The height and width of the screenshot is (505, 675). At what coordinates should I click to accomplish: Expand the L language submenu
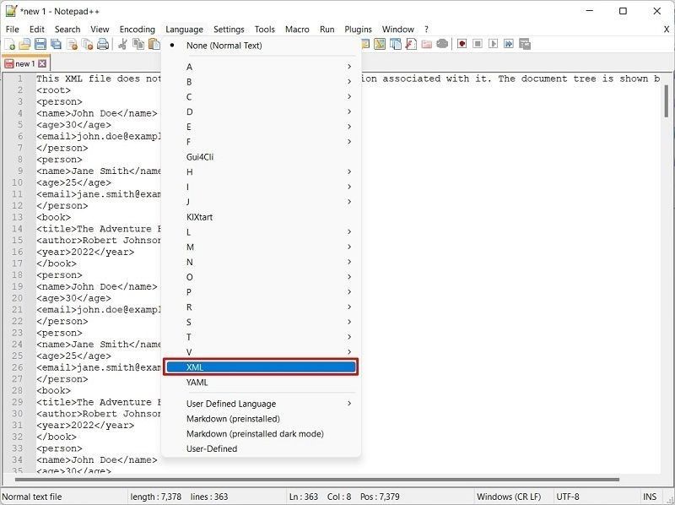pyautogui.click(x=261, y=232)
